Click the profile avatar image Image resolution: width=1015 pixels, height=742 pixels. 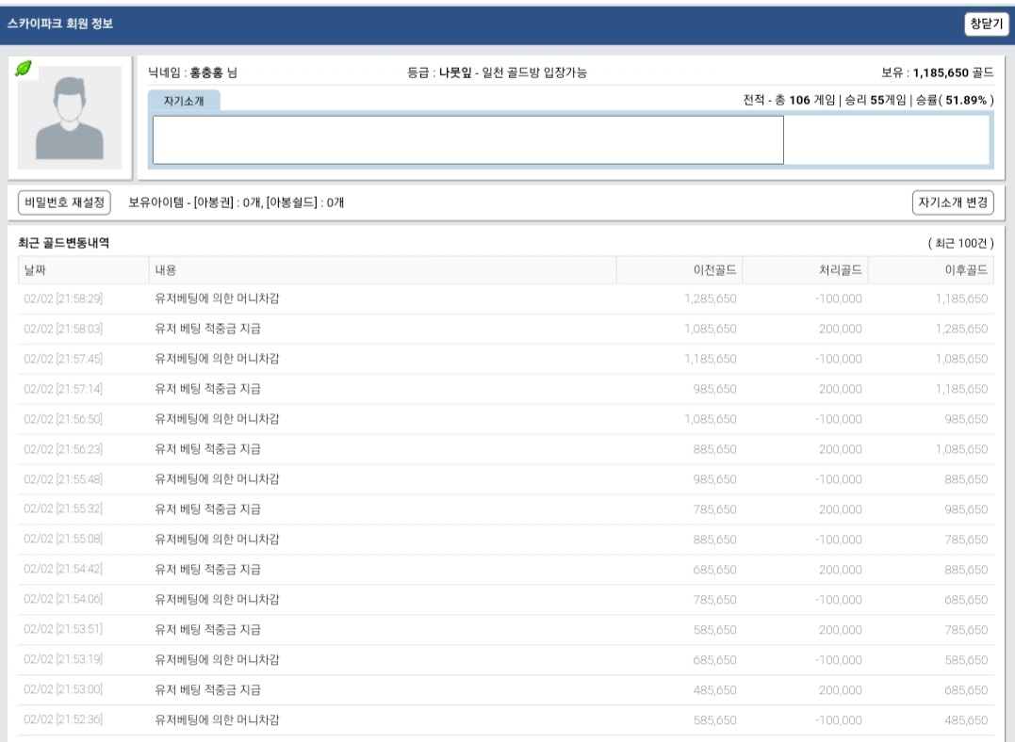point(70,117)
